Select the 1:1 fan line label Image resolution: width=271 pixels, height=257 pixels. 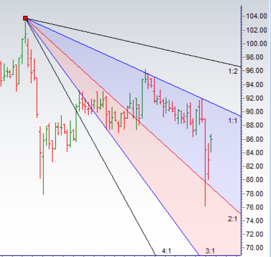pos(233,121)
